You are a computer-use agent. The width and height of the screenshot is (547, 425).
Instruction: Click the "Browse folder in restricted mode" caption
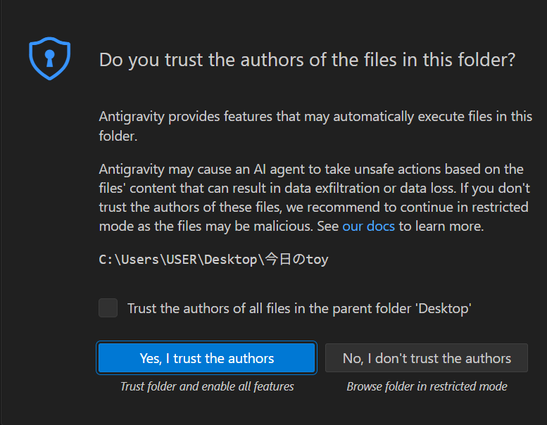click(427, 386)
